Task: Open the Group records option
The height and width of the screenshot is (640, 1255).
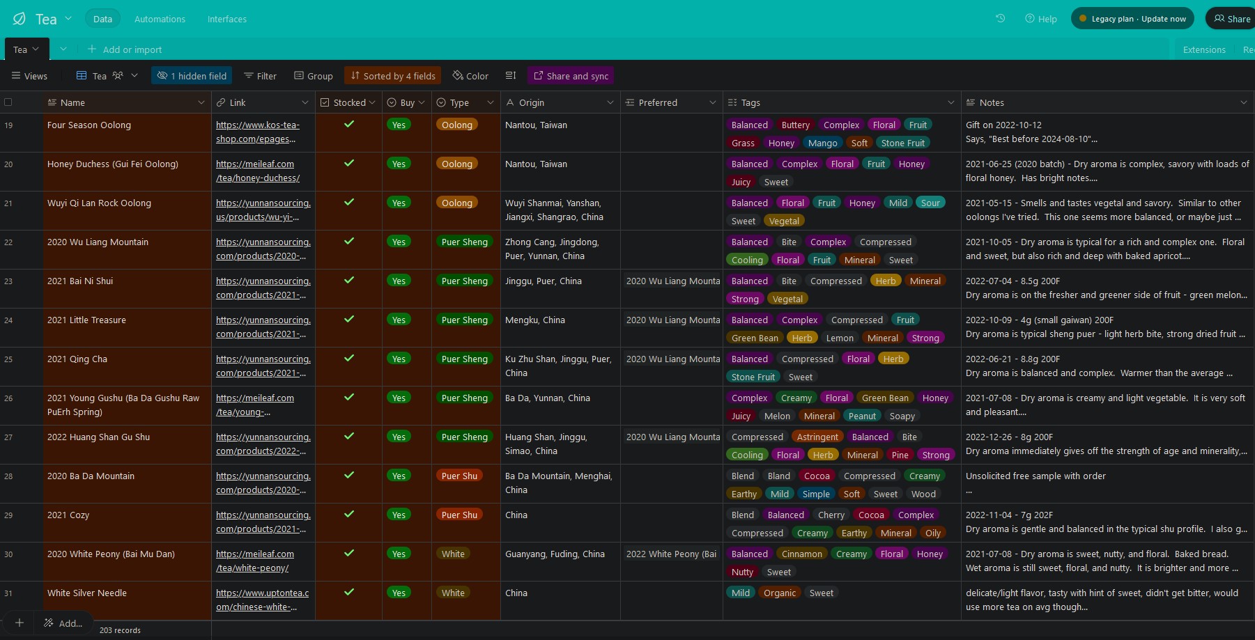Action: (314, 76)
